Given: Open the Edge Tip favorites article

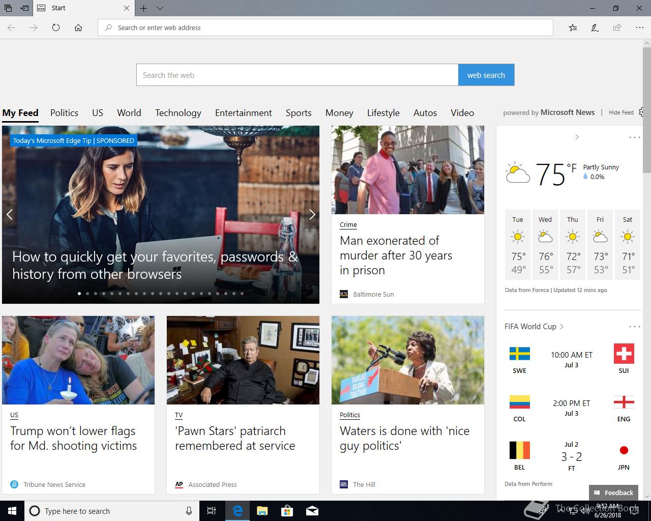Looking at the screenshot, I should (x=155, y=265).
